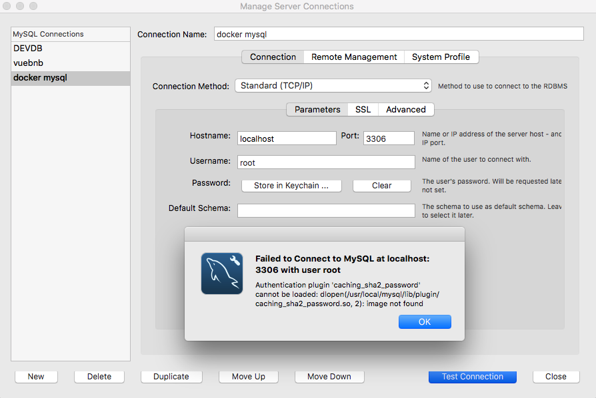Clear the stored password
This screenshot has width=596, height=398.
click(x=381, y=186)
